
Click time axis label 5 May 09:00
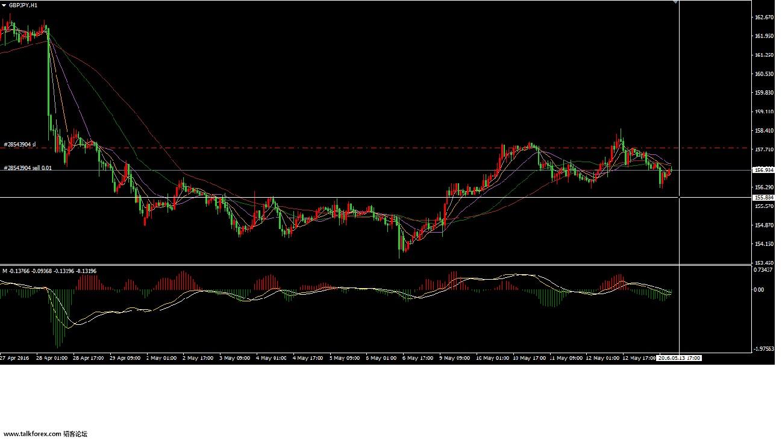point(346,358)
